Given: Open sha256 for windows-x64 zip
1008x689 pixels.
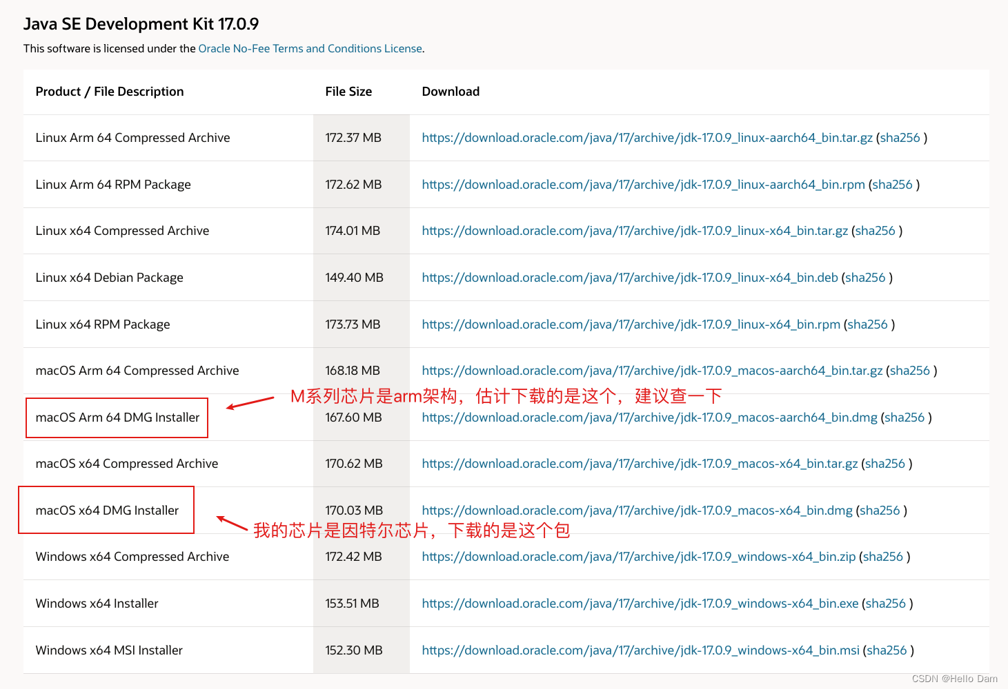Looking at the screenshot, I should pyautogui.click(x=883, y=557).
